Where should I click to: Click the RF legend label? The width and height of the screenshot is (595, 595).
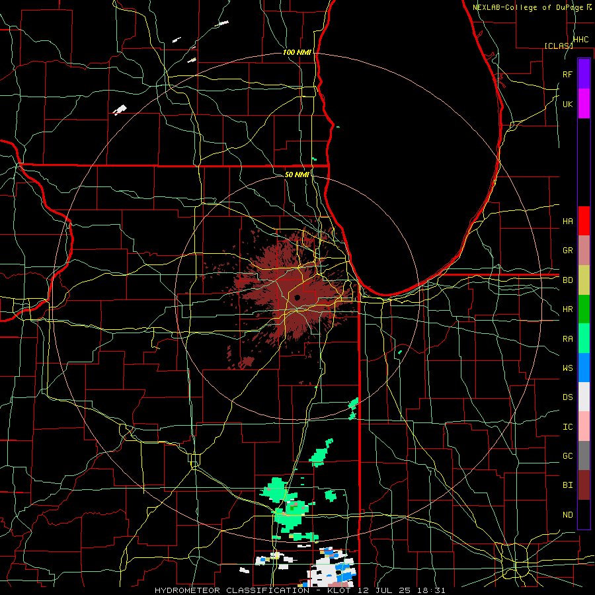coord(567,74)
